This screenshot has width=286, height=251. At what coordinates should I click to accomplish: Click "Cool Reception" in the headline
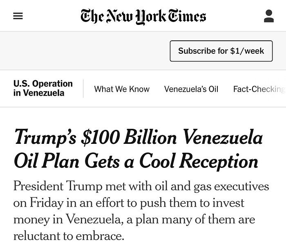[199, 161]
